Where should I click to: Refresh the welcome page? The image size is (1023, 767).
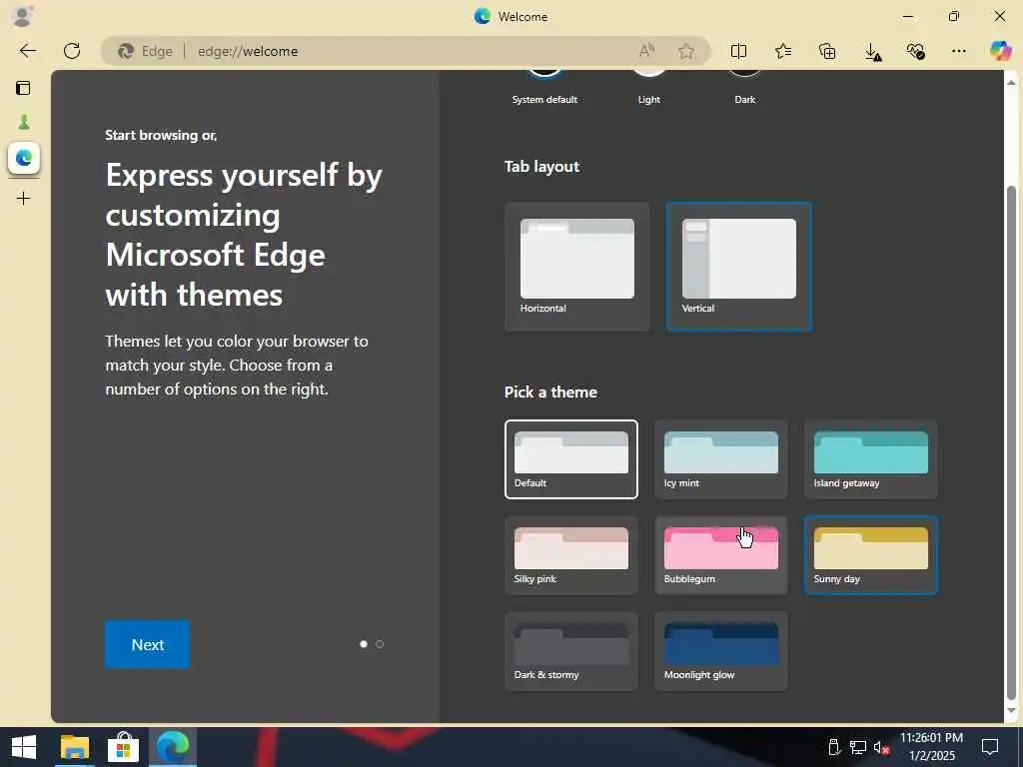[72, 51]
